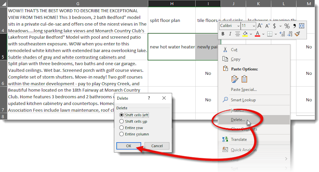Choose the Paste with brush option
Image resolution: width=319 pixels, height=172 pixels.
tap(235, 79)
